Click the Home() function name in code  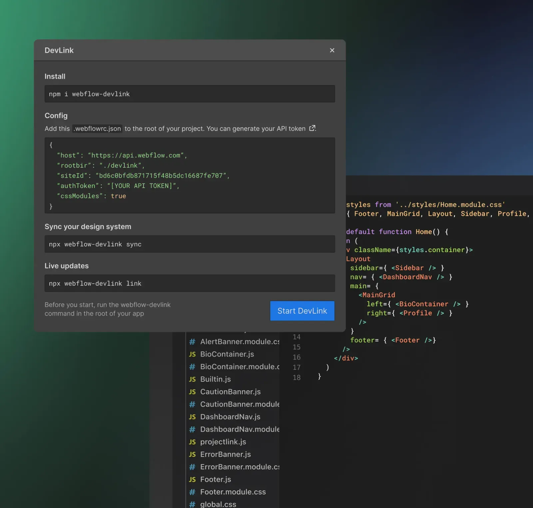tap(427, 232)
